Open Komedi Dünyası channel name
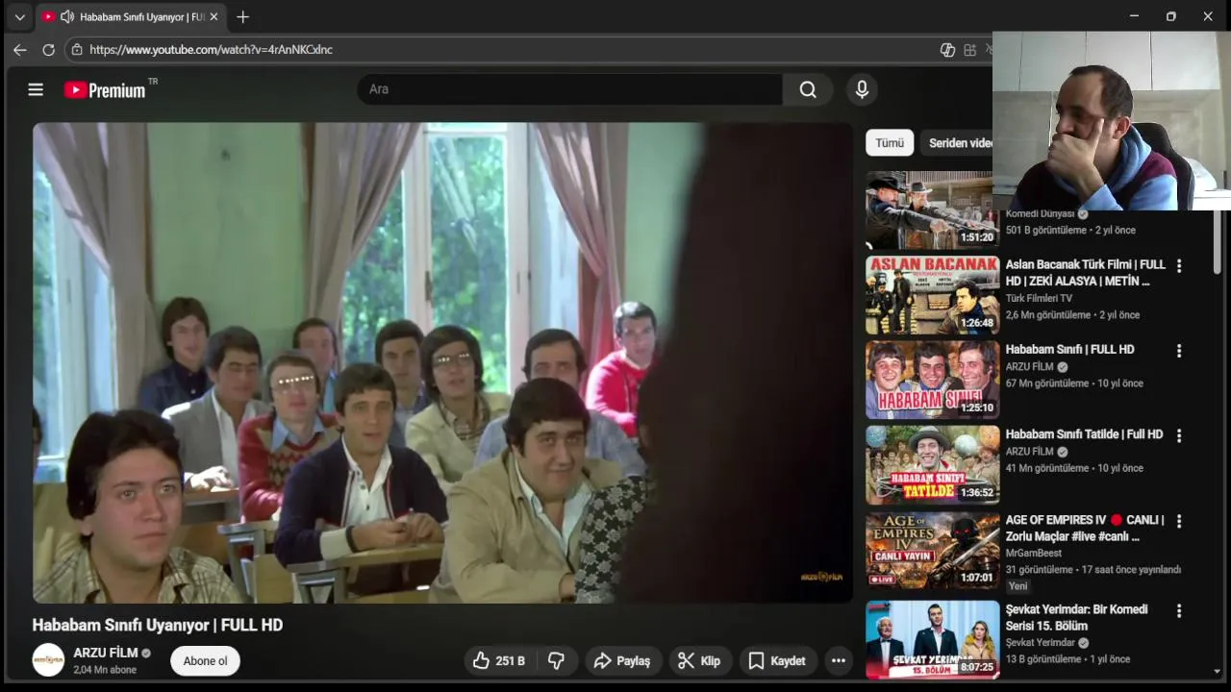The image size is (1231, 692). pos(1041,214)
